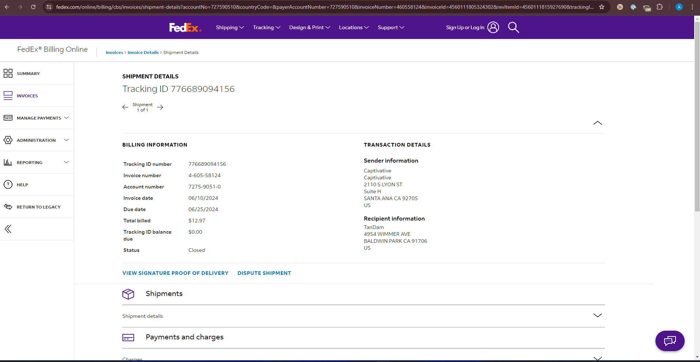Click the Manage Payments card icon
The image size is (700, 362).
point(8,118)
